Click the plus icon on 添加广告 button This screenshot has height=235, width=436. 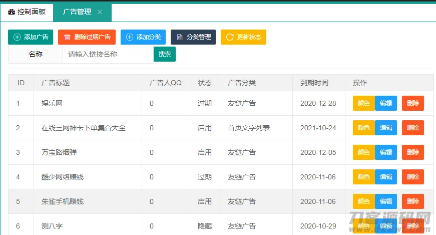click(17, 37)
